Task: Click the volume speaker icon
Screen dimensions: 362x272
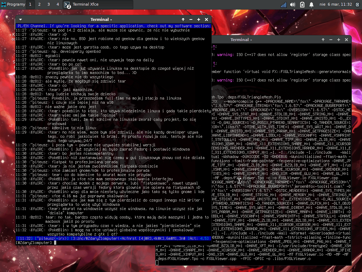Action: 293,5
